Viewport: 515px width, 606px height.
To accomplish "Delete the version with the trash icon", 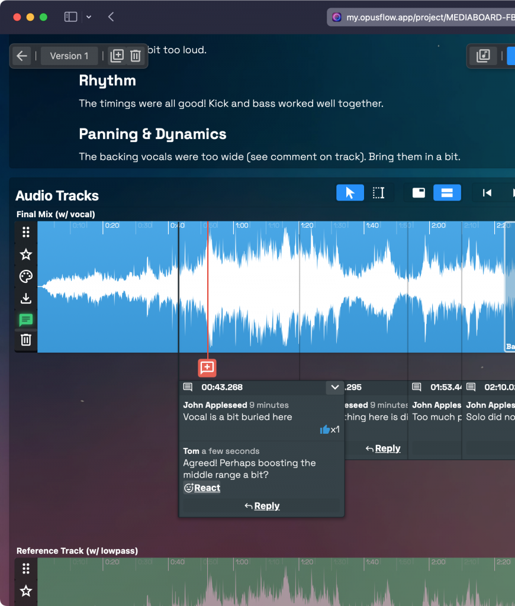I will pos(136,56).
